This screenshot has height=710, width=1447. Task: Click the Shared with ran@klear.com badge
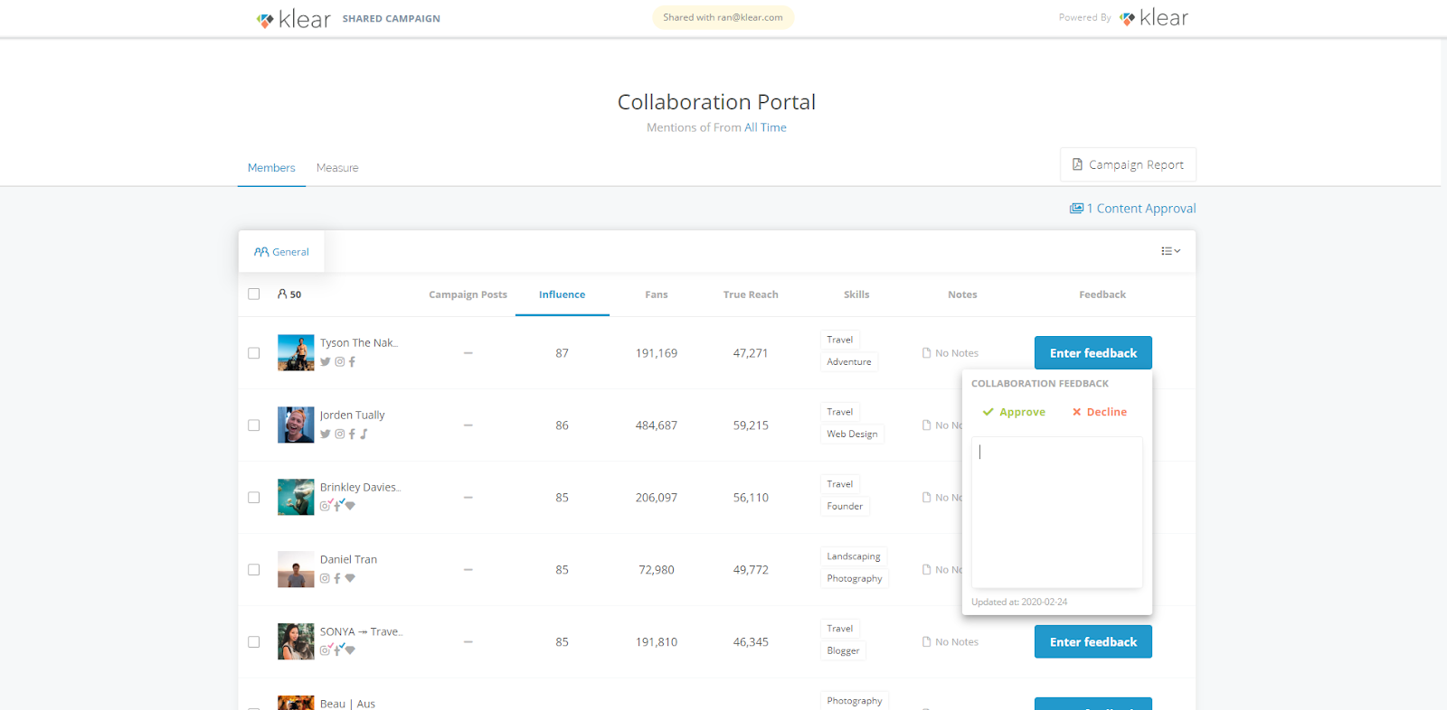tap(723, 17)
